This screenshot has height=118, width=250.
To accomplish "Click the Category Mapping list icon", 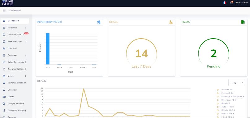I will pos(4,110).
